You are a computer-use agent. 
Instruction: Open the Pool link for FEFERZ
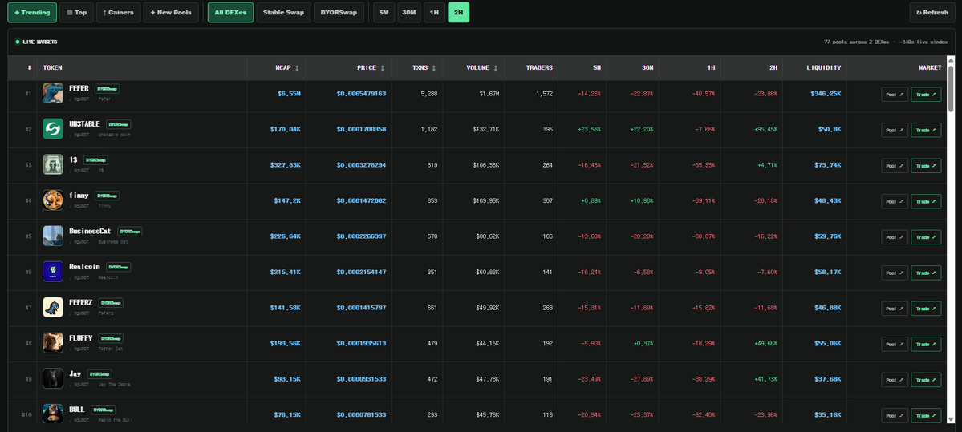pos(895,309)
